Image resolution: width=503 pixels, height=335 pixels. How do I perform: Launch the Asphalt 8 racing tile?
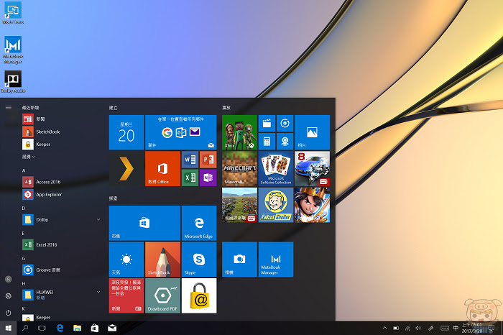pos(312,169)
